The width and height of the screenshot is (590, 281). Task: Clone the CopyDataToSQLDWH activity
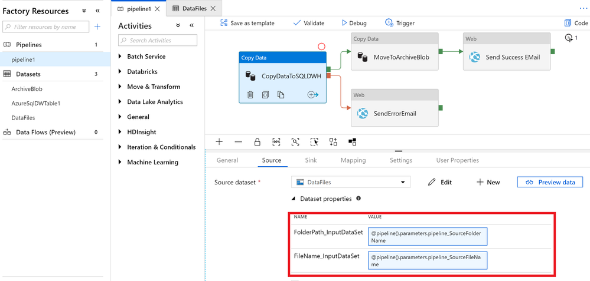pos(281,94)
